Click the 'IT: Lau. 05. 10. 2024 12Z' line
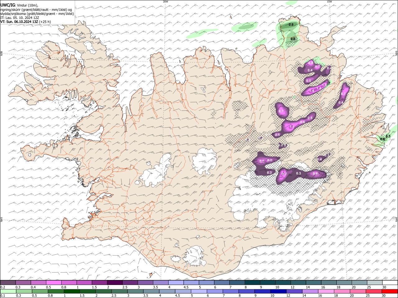 tap(20, 18)
